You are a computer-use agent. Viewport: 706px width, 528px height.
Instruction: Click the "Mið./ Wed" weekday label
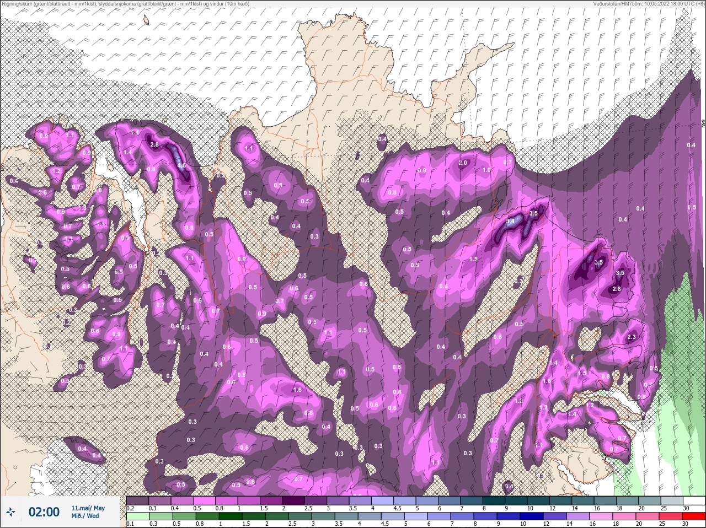pyautogui.click(x=85, y=516)
